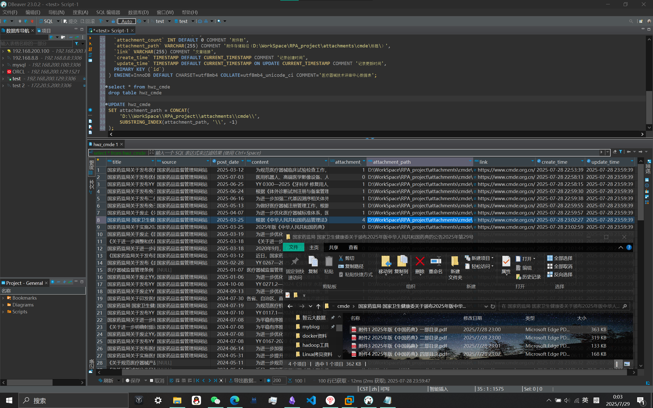Image resolution: width=653 pixels, height=408 pixels.
Task: Open the 导航(N) menu
Action: pos(56,12)
